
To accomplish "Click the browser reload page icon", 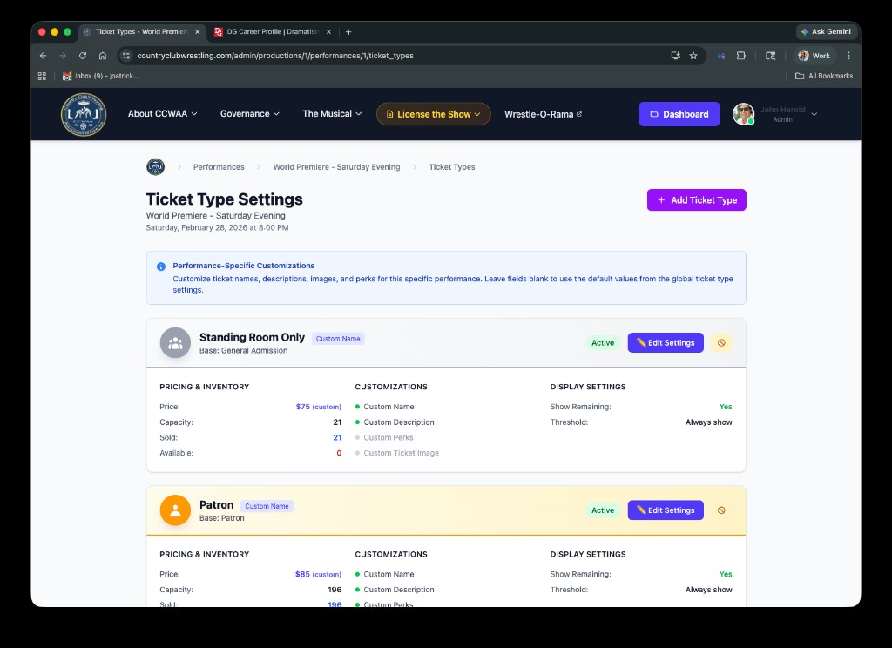I will [83, 56].
